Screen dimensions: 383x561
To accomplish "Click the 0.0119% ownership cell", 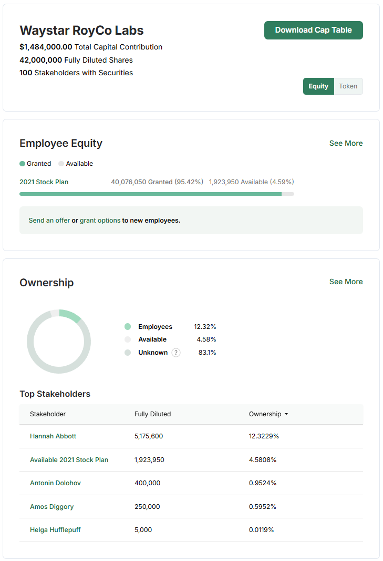I will coord(261,530).
